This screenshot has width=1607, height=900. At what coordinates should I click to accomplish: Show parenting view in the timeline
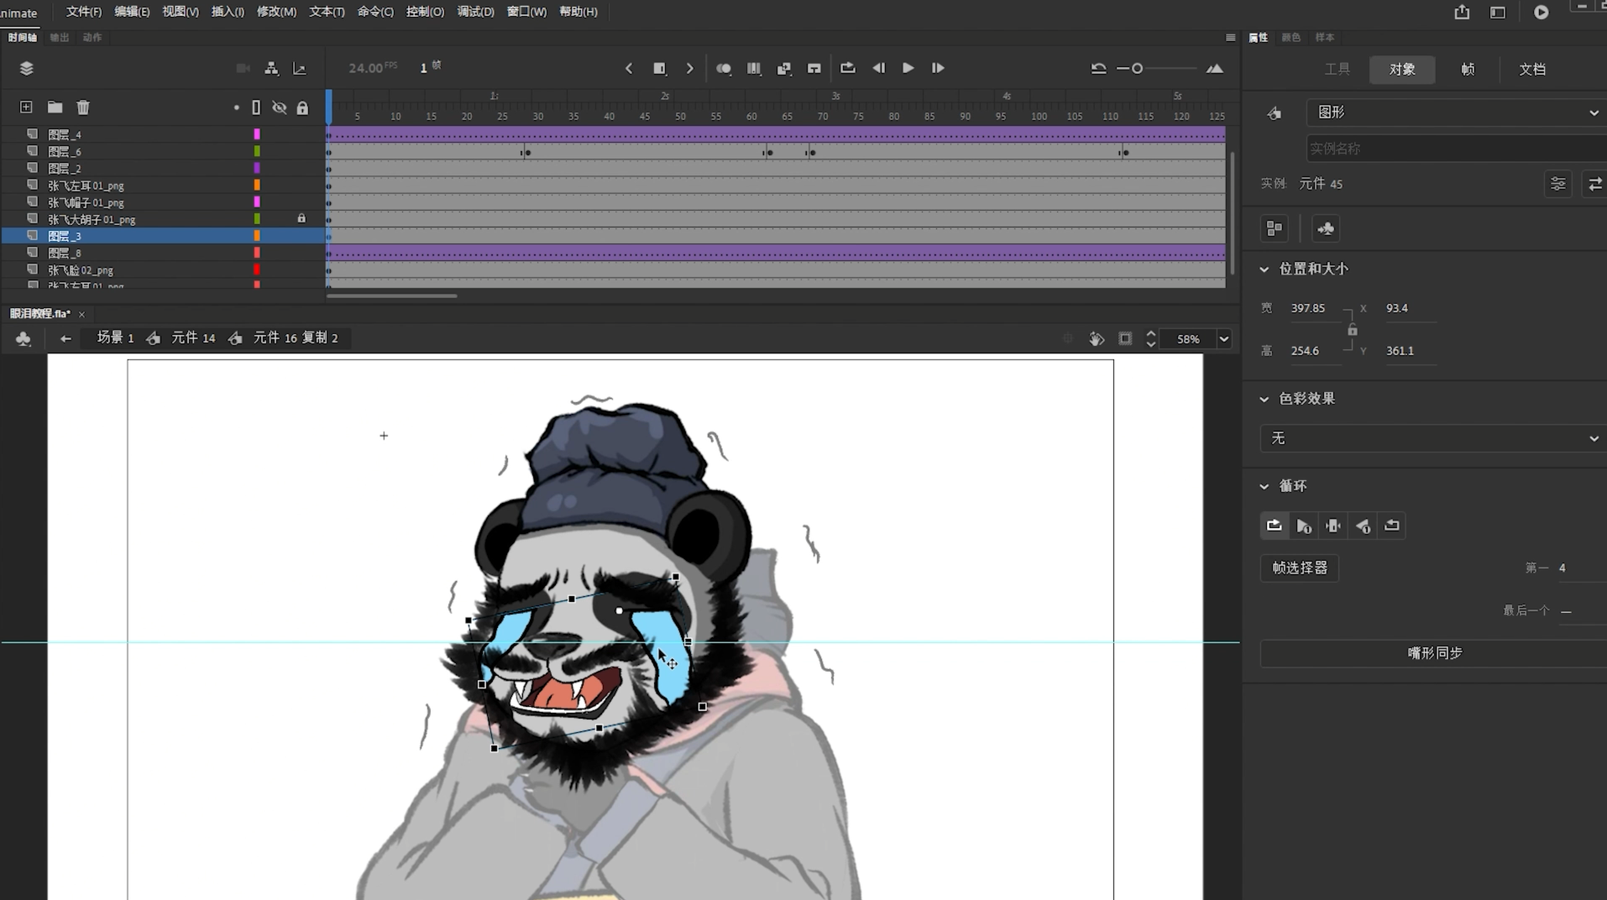point(271,69)
